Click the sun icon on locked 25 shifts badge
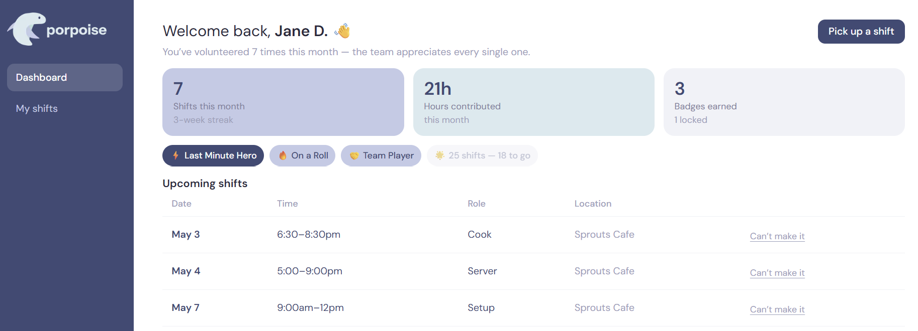This screenshot has height=331, width=918. point(440,155)
